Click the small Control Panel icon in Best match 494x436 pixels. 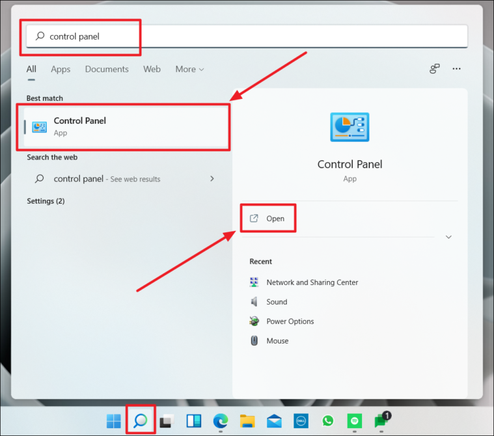(40, 127)
